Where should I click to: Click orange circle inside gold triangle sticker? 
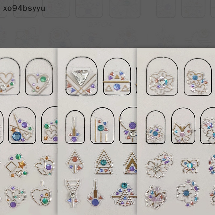tap(75, 159)
